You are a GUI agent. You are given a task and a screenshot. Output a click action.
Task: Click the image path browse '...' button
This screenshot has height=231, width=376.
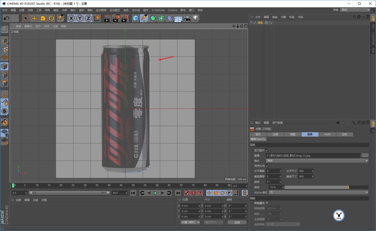[365, 155]
